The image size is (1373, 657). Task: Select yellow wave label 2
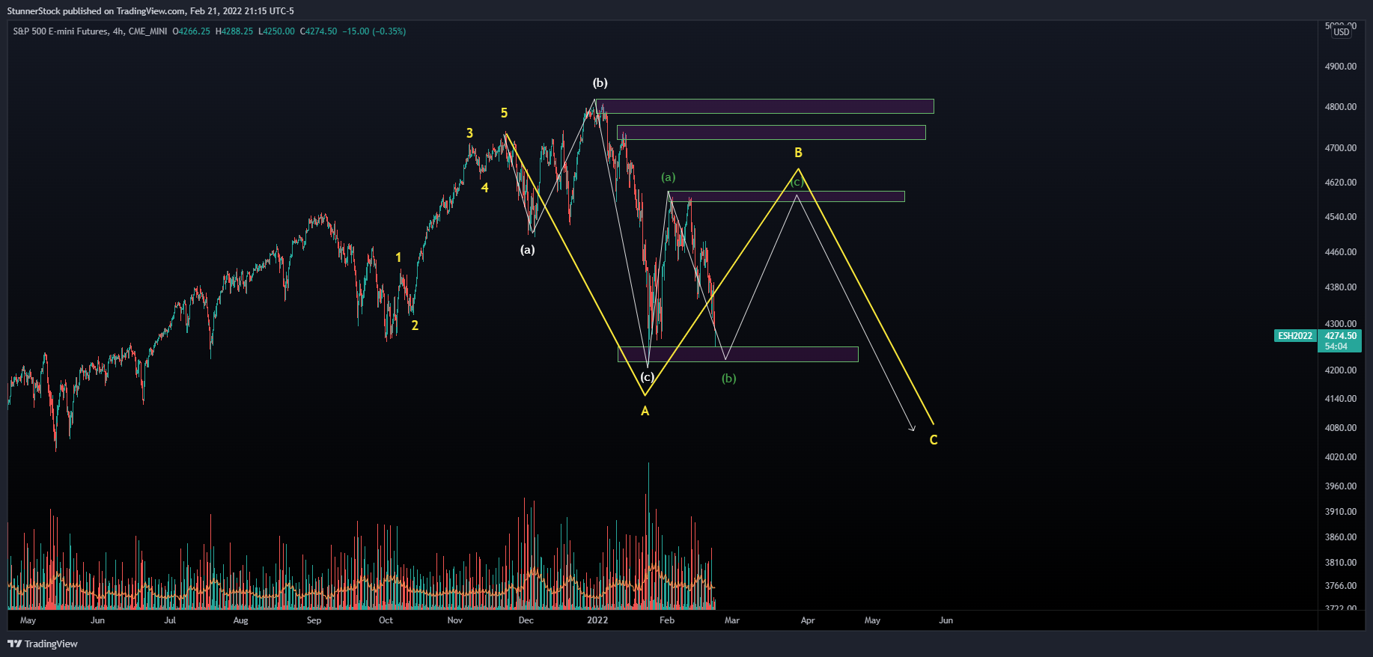point(415,326)
